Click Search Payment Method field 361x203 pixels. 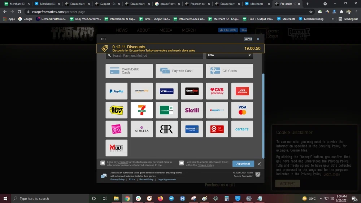pos(154,56)
